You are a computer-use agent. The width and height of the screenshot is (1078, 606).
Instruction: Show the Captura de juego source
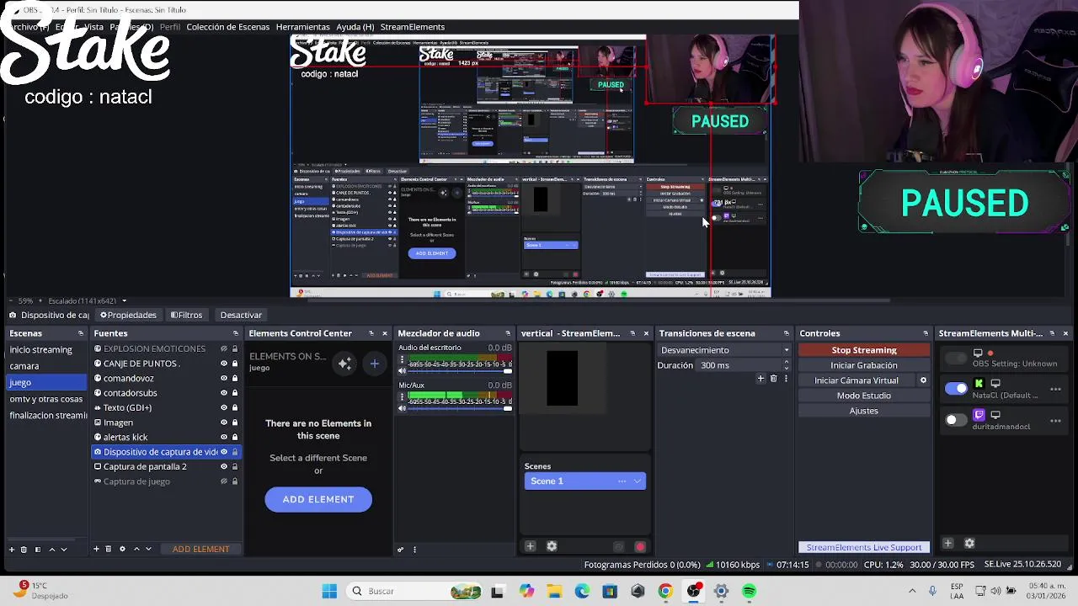(x=224, y=481)
